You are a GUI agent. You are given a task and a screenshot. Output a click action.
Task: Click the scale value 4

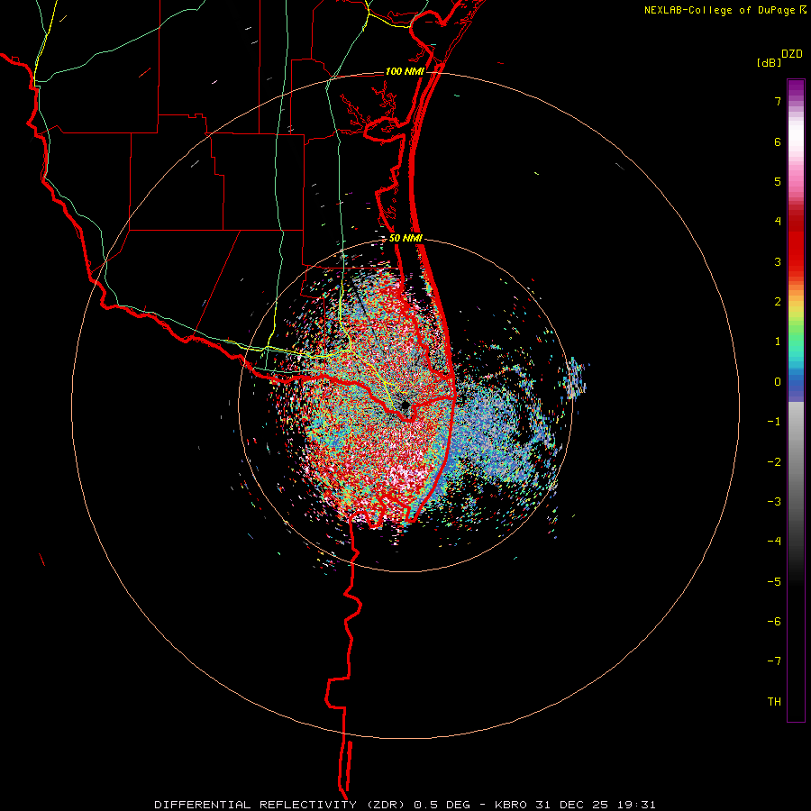click(778, 222)
